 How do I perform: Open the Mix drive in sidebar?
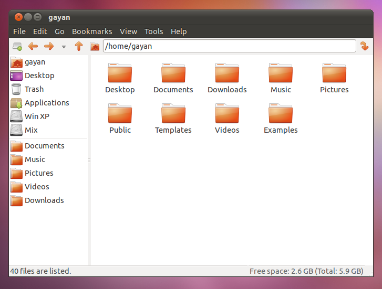click(31, 130)
